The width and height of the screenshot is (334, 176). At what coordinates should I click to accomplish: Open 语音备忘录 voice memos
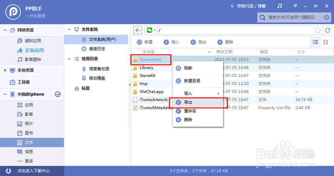pos(96,69)
